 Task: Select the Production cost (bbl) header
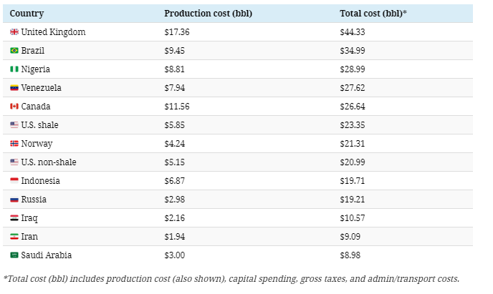point(208,14)
